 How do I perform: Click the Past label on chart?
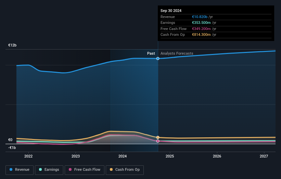point(151,53)
